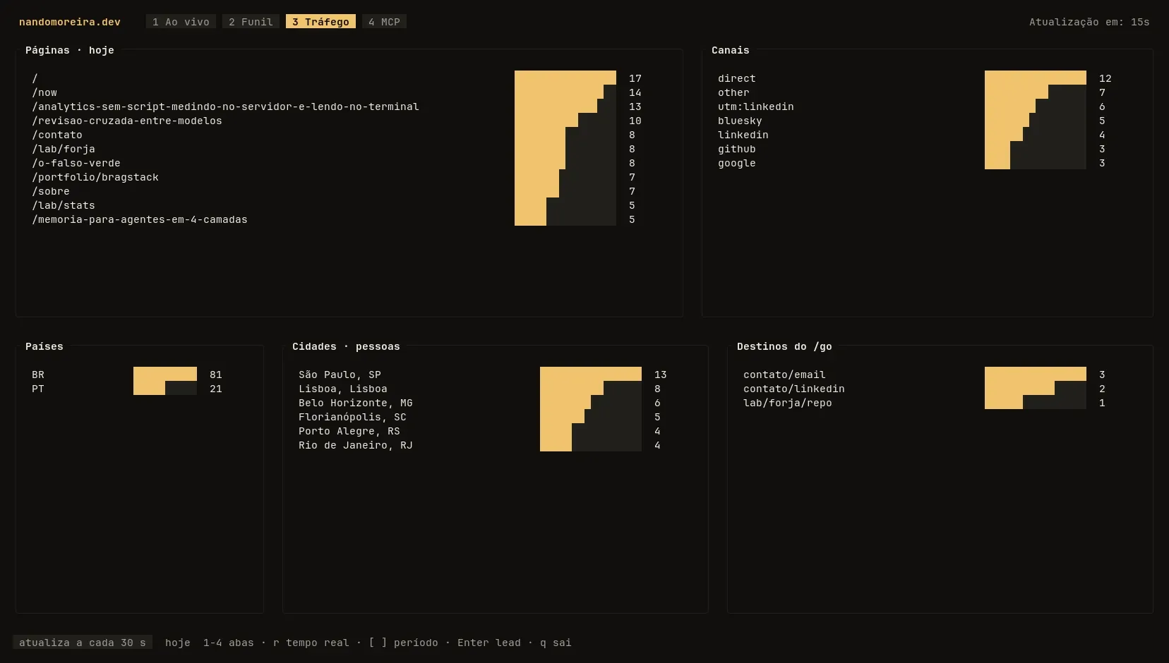The width and height of the screenshot is (1169, 663).
Task: Click the Atualização em: 15s countdown
Action: tap(1089, 22)
